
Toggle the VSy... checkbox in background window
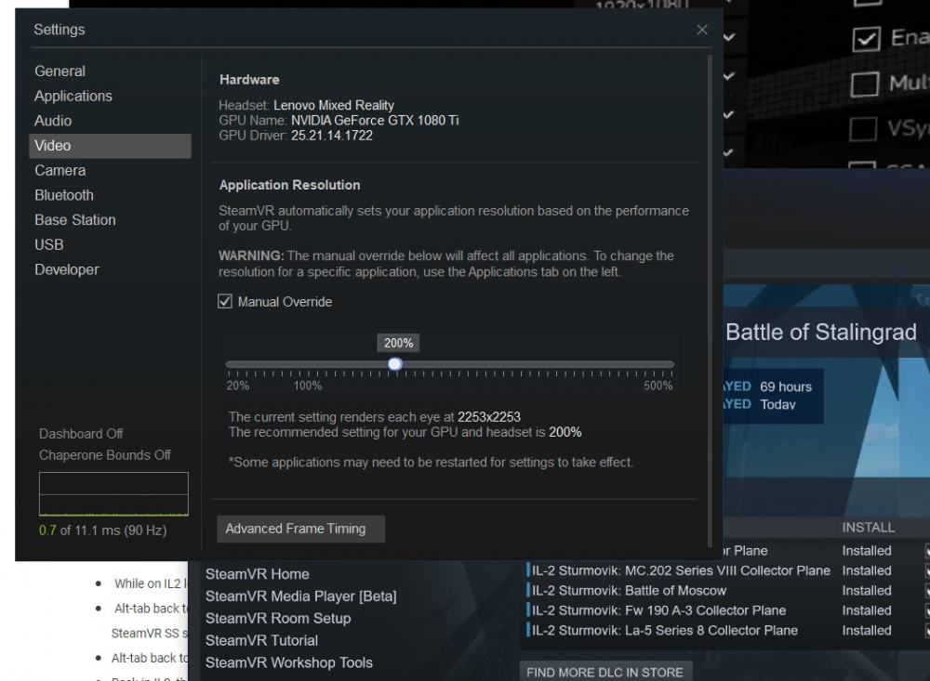click(x=863, y=129)
